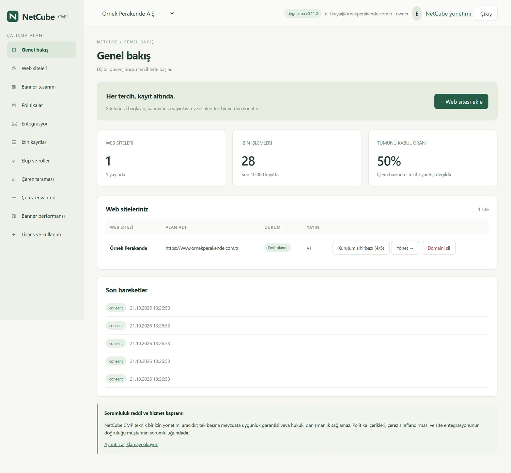Open the Genel bakış menu item
511x473 pixels.
tap(42, 50)
